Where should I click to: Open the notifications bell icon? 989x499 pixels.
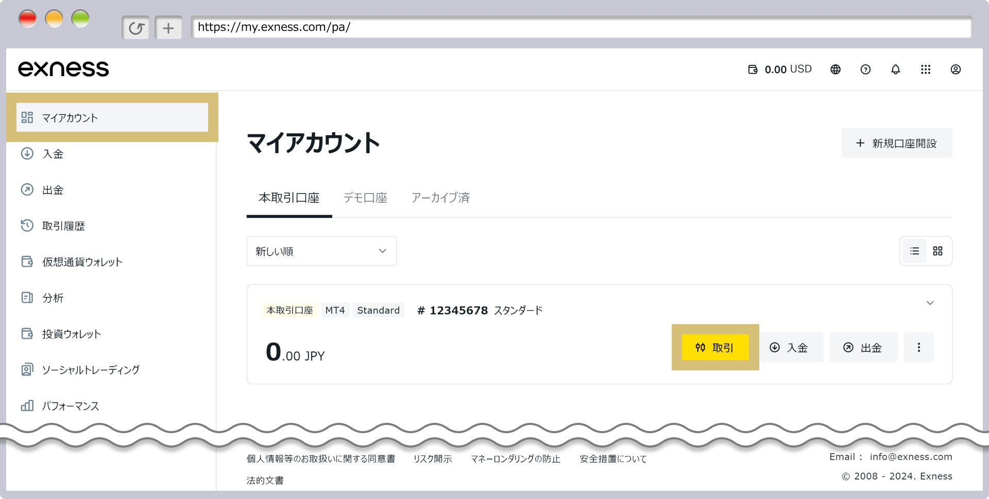click(896, 69)
